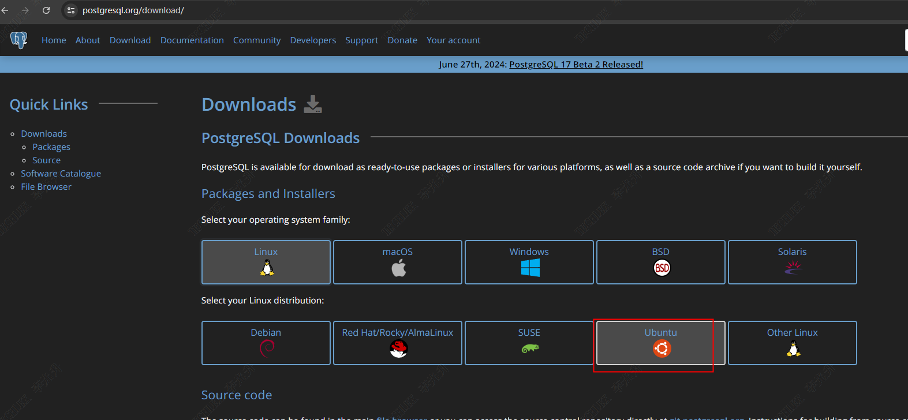
Task: Open PostgreSQL 17 Beta 2 Released link
Action: click(576, 65)
